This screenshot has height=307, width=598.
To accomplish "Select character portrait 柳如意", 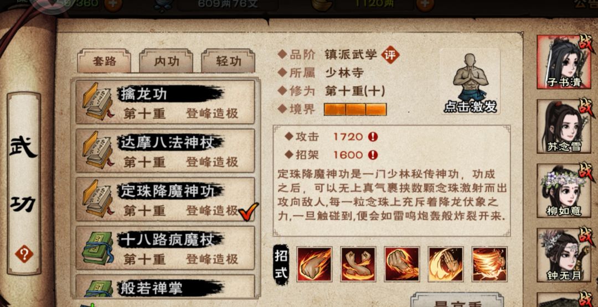I will [x=564, y=191].
